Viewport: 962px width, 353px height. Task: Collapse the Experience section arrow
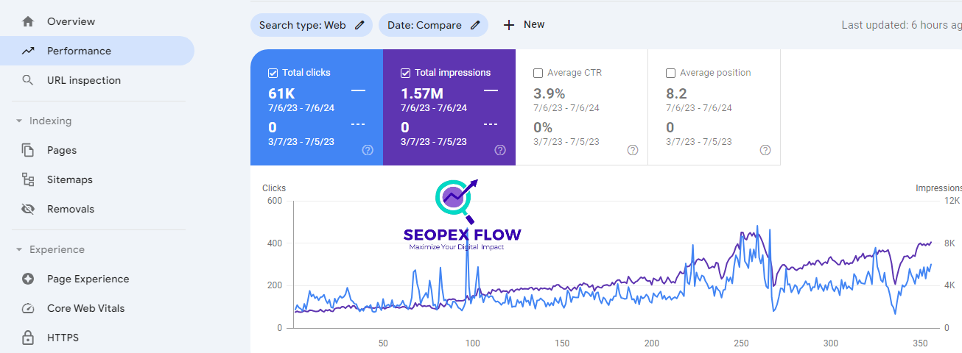(x=19, y=249)
